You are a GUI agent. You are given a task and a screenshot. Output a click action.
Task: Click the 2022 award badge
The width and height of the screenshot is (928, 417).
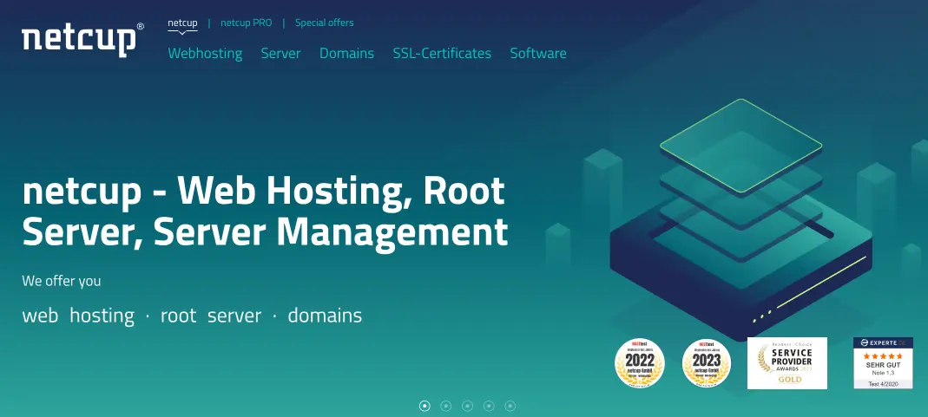click(x=639, y=363)
